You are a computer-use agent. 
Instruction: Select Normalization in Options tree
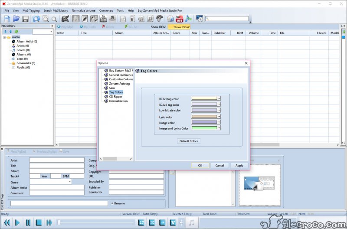tap(118, 101)
